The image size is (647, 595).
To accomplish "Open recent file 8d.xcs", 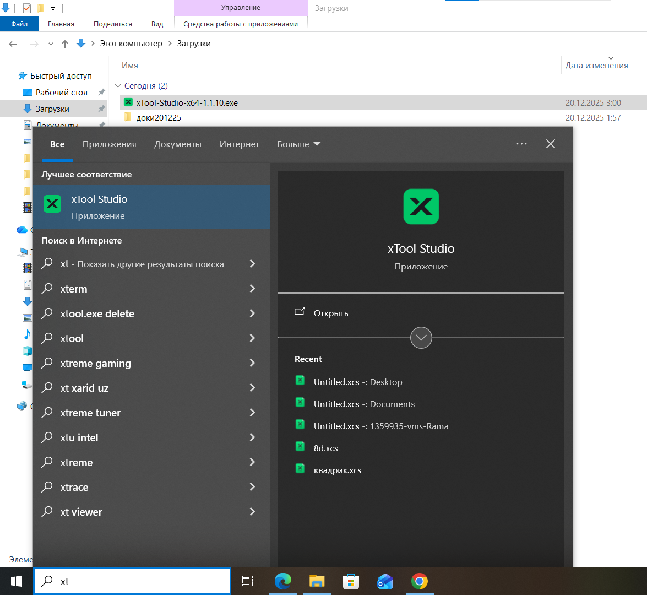I will [325, 448].
